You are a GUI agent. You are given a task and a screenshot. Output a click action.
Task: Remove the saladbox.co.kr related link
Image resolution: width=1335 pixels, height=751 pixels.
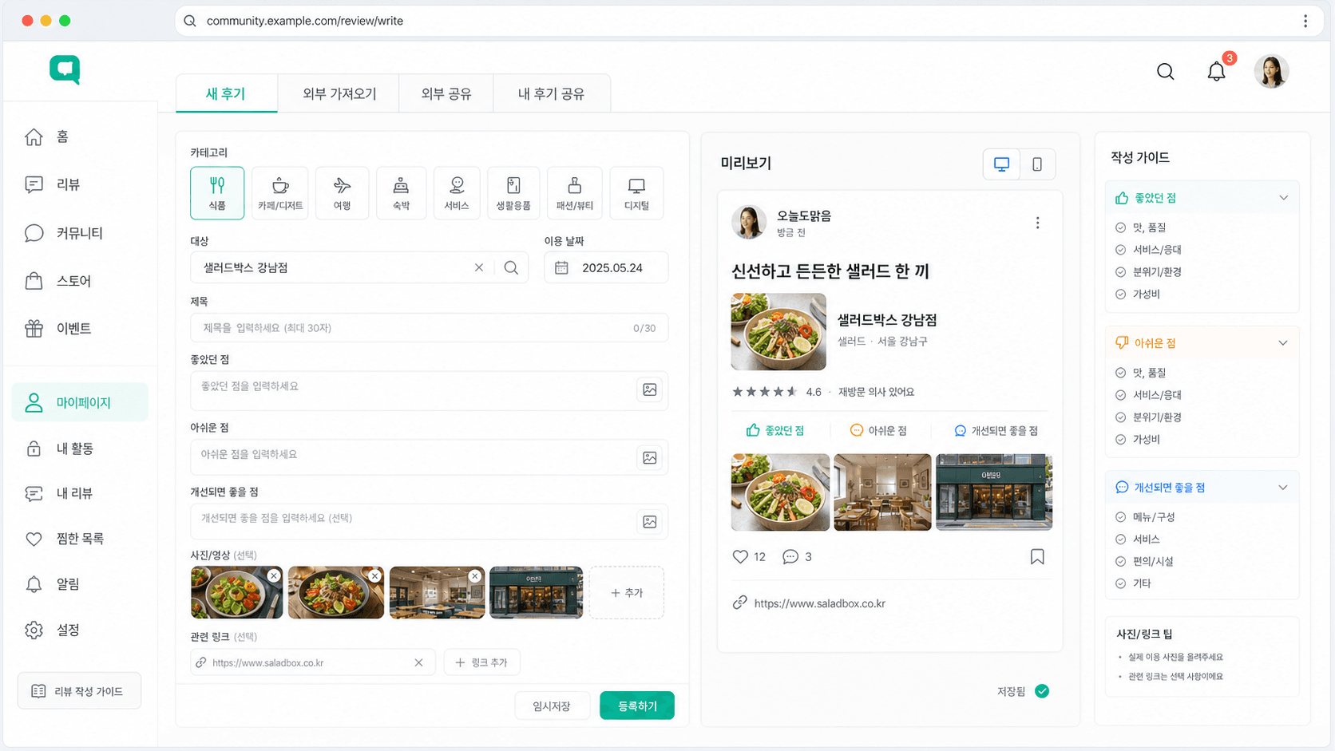(x=418, y=662)
